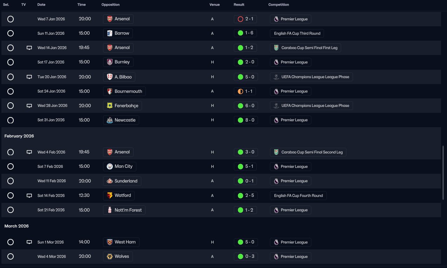Click the Wolves club crest icon
This screenshot has height=268, width=447.
coord(110,256)
